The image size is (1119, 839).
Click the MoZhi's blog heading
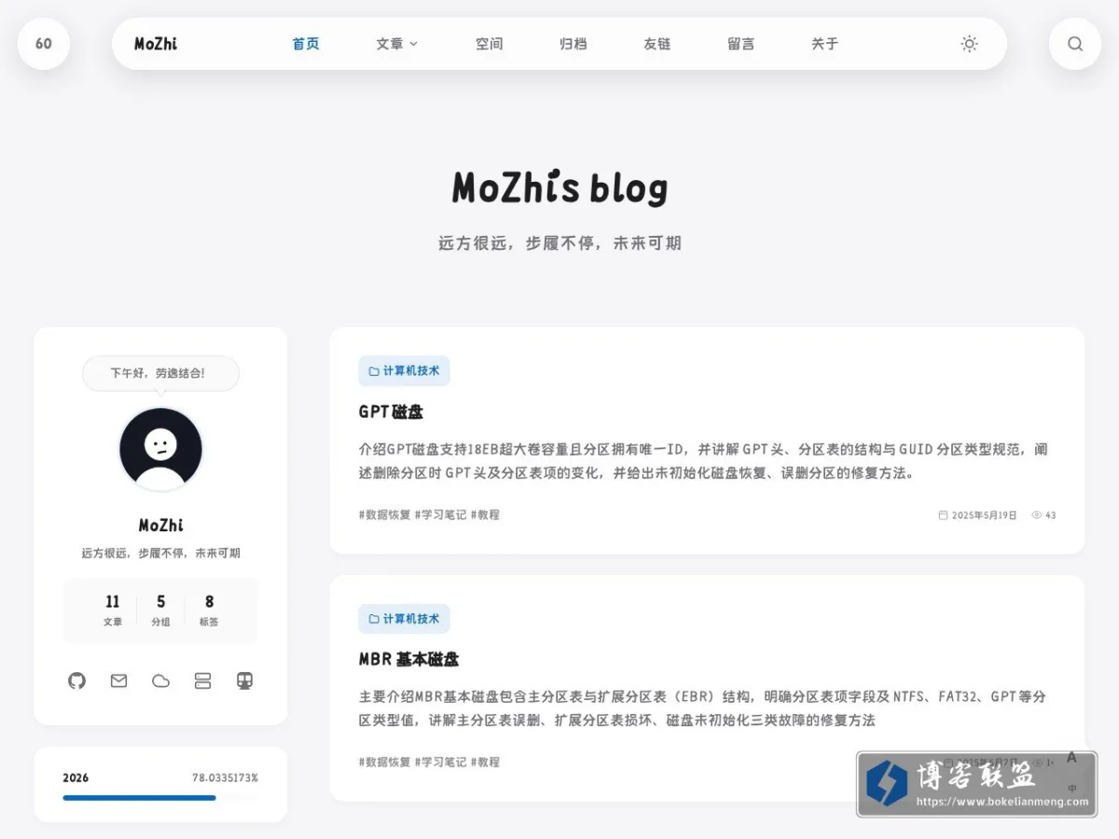(x=559, y=187)
